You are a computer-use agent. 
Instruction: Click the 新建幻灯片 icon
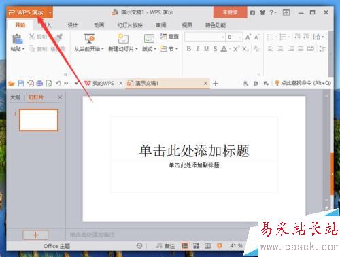(x=123, y=39)
